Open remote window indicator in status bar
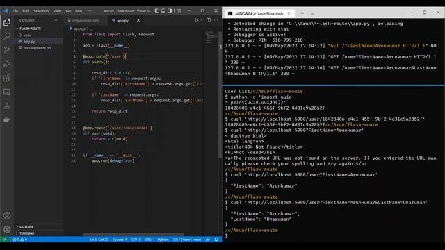The image size is (445, 250). (5, 240)
